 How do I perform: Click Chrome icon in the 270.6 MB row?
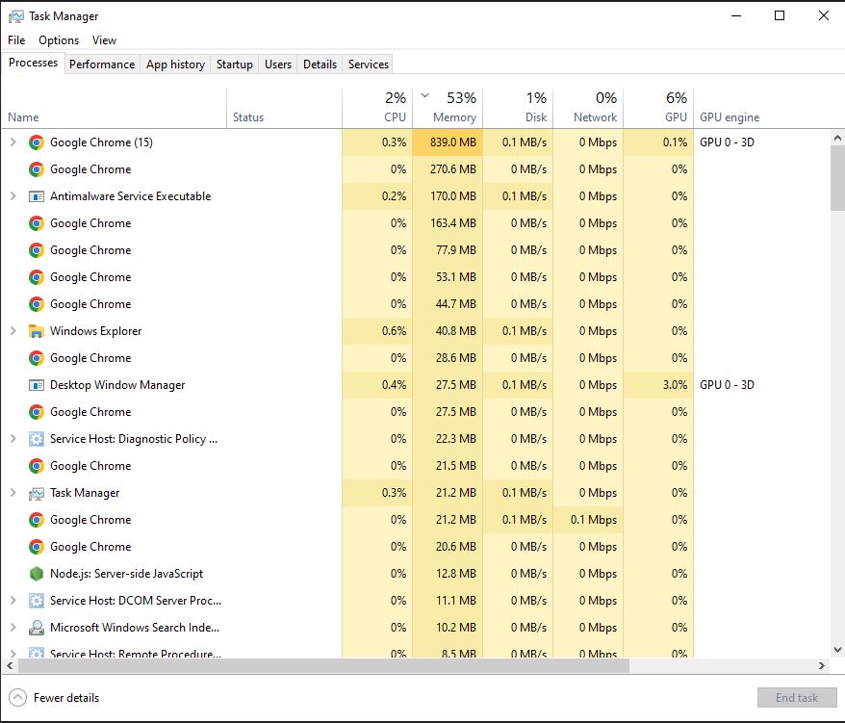click(x=37, y=169)
